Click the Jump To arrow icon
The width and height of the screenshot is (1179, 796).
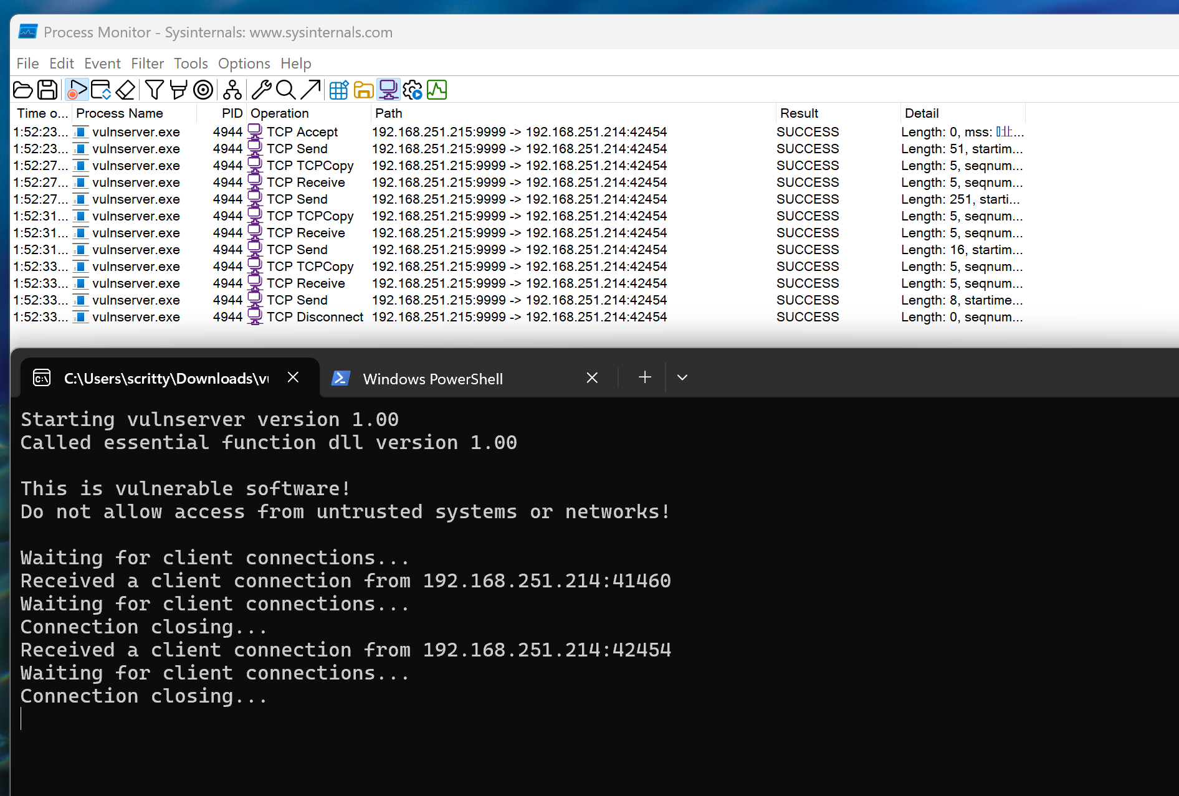click(310, 90)
